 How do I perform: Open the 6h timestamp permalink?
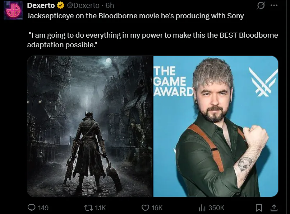pos(110,5)
